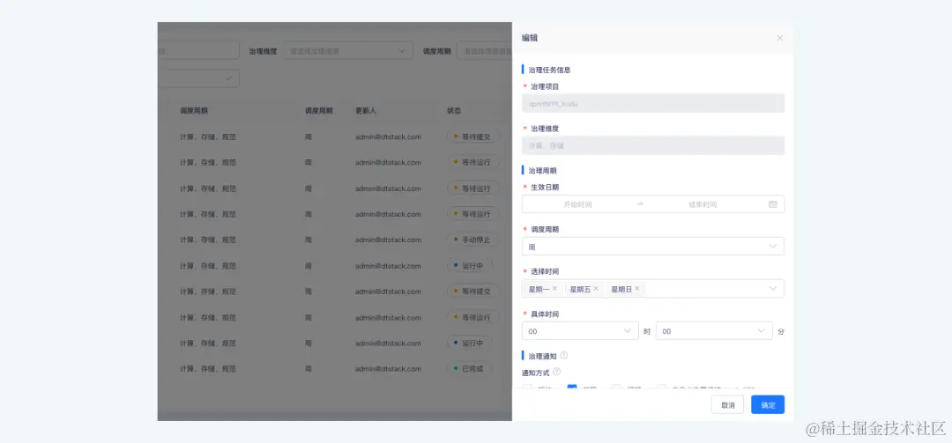Click the 开始时间 date field
952x443 pixels.
[x=577, y=204]
